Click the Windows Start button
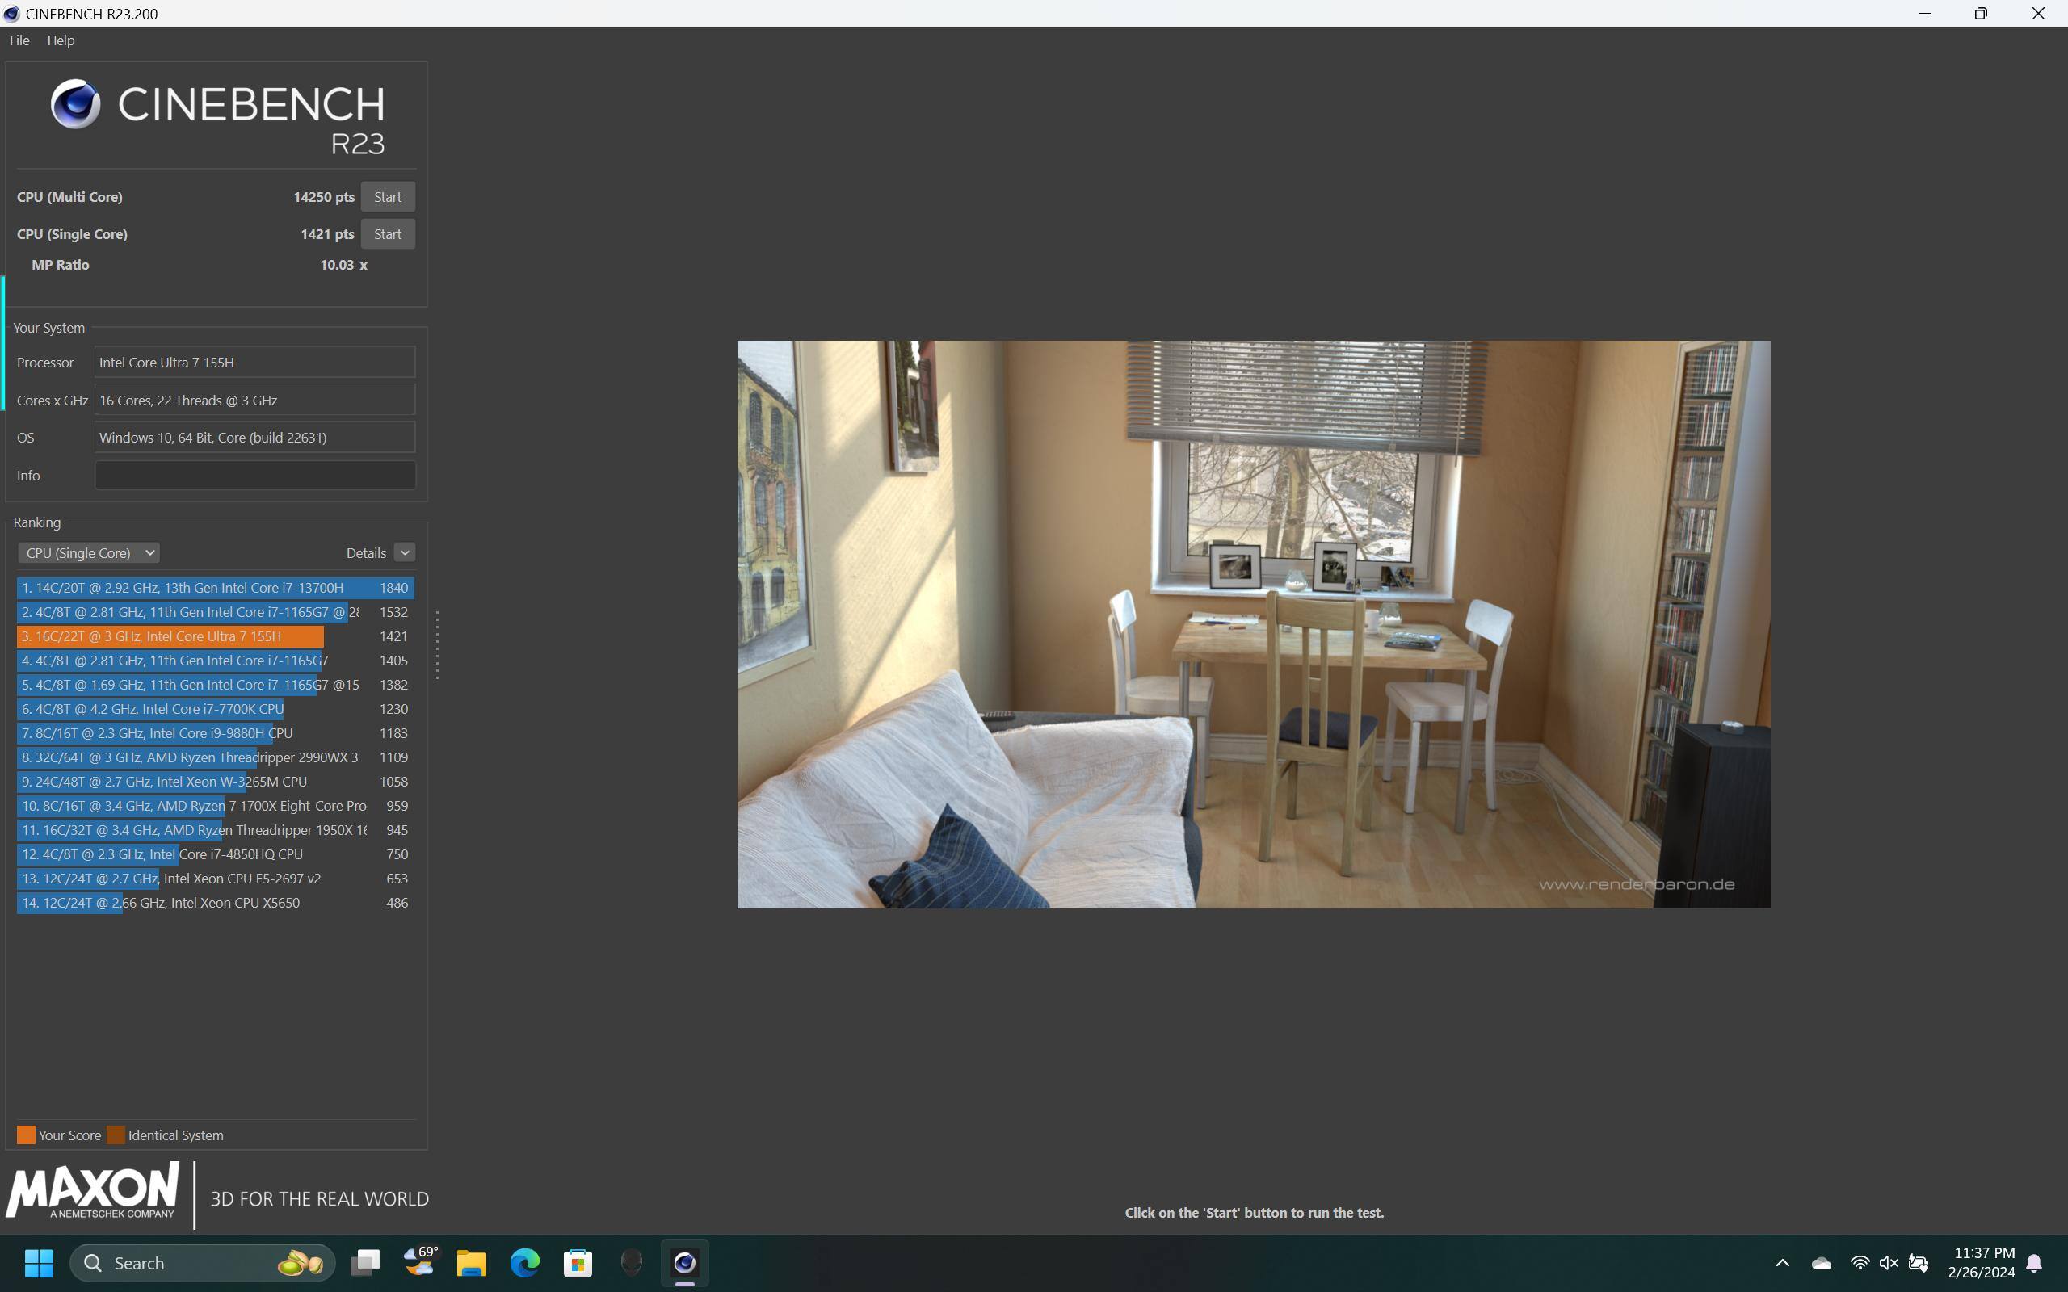The image size is (2068, 1292). coord(39,1262)
